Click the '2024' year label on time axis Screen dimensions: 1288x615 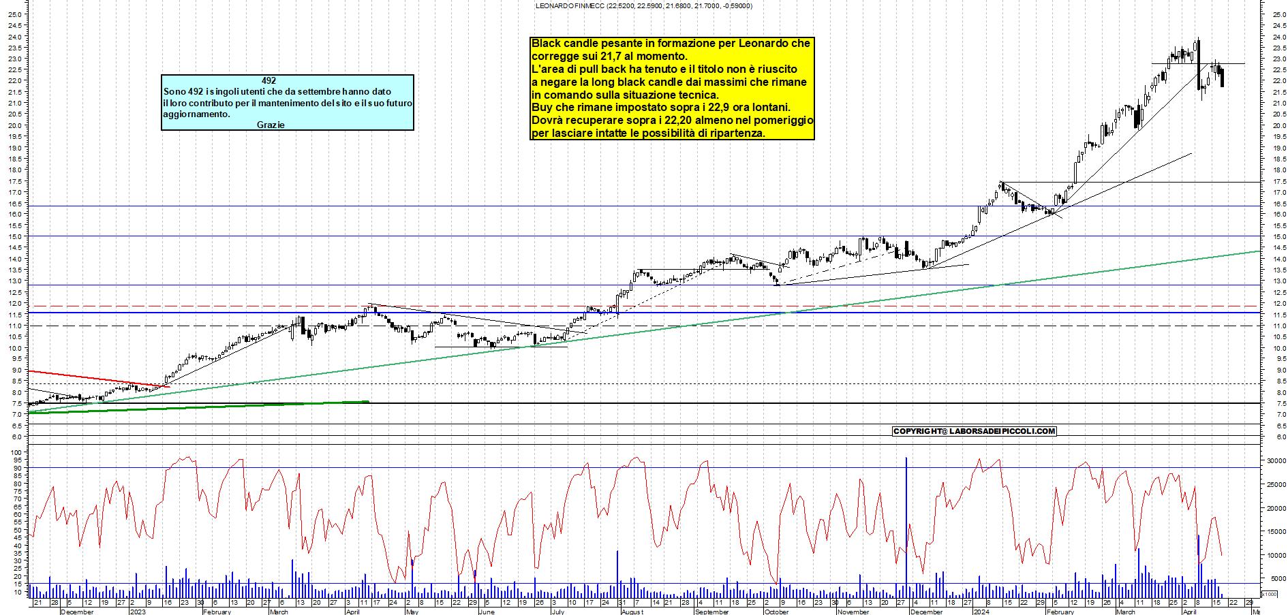981,612
